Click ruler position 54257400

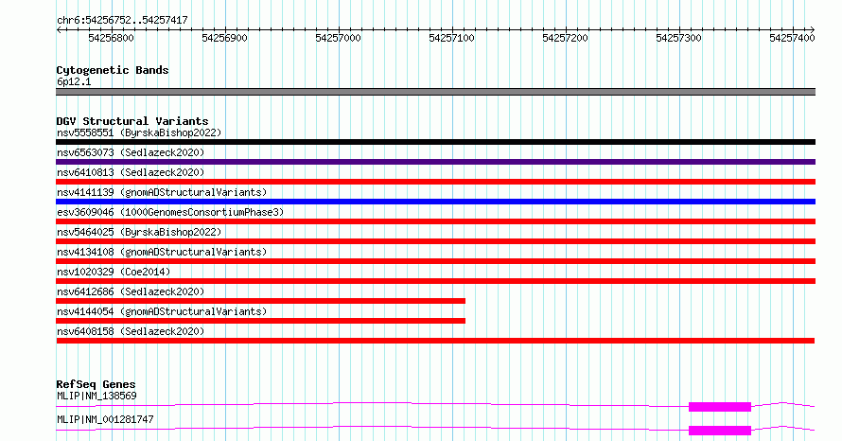pos(792,38)
